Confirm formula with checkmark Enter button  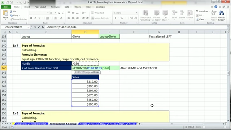pos(39,27)
